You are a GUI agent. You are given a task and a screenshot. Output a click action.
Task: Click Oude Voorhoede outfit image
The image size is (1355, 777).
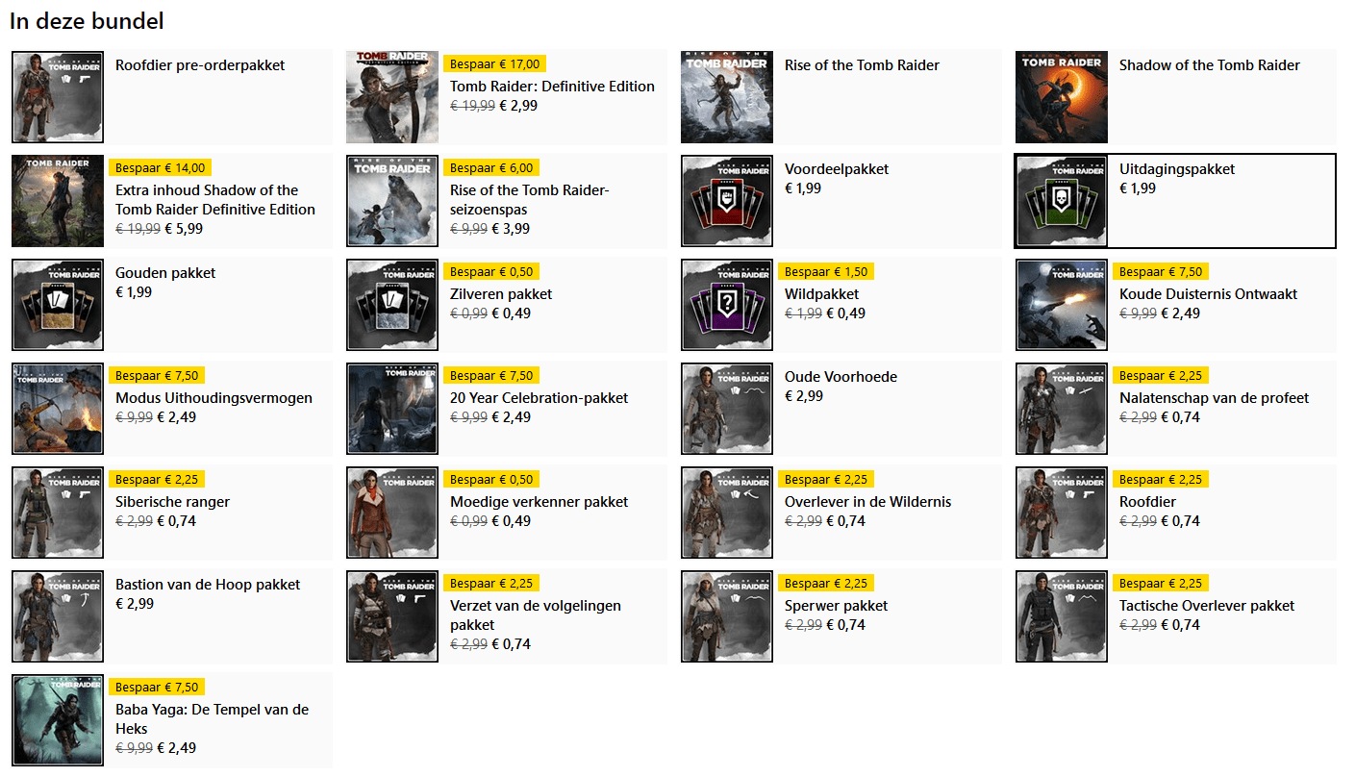tap(727, 409)
